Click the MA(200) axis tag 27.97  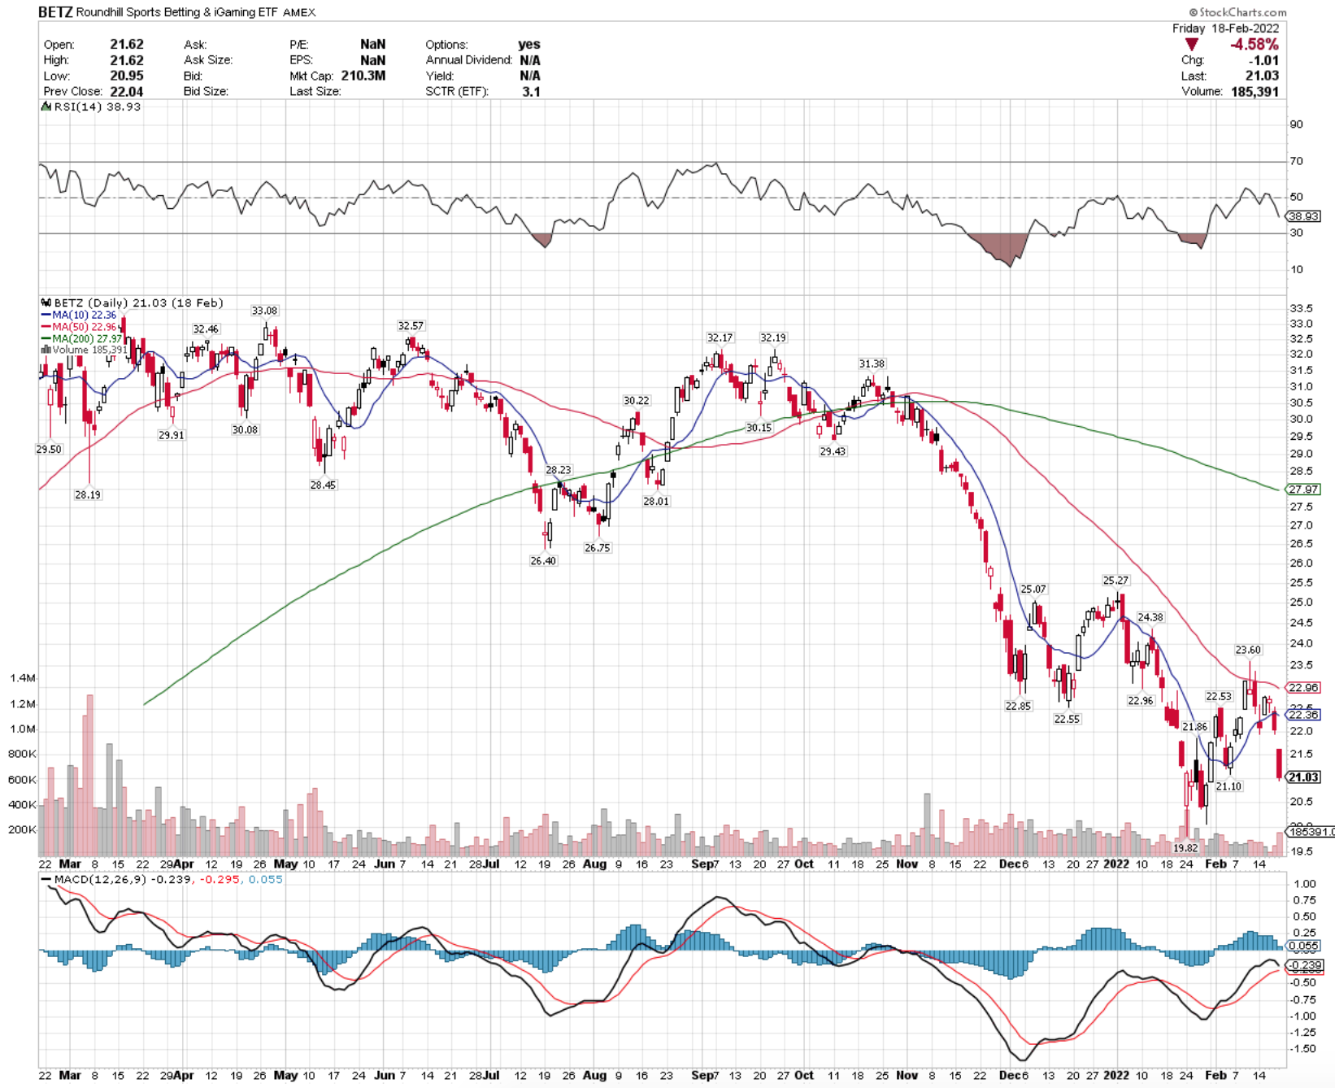tap(1303, 489)
